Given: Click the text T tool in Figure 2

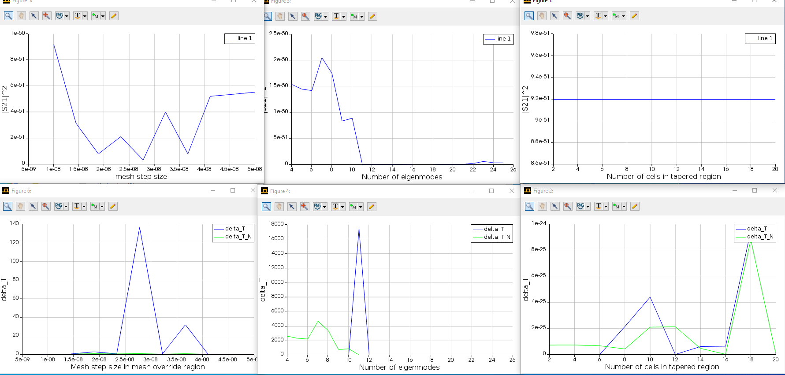Looking at the screenshot, I should (599, 206).
